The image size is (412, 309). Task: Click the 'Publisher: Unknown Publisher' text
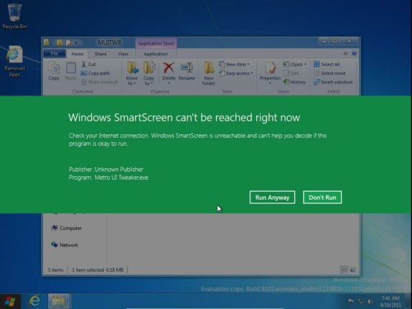coord(106,169)
